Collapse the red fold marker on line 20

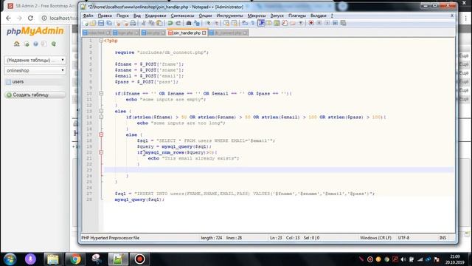pos(101,152)
